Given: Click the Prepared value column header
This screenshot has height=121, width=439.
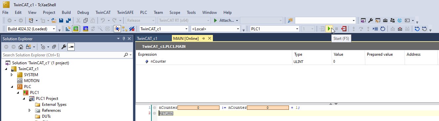Looking at the screenshot, I should coord(379,54).
